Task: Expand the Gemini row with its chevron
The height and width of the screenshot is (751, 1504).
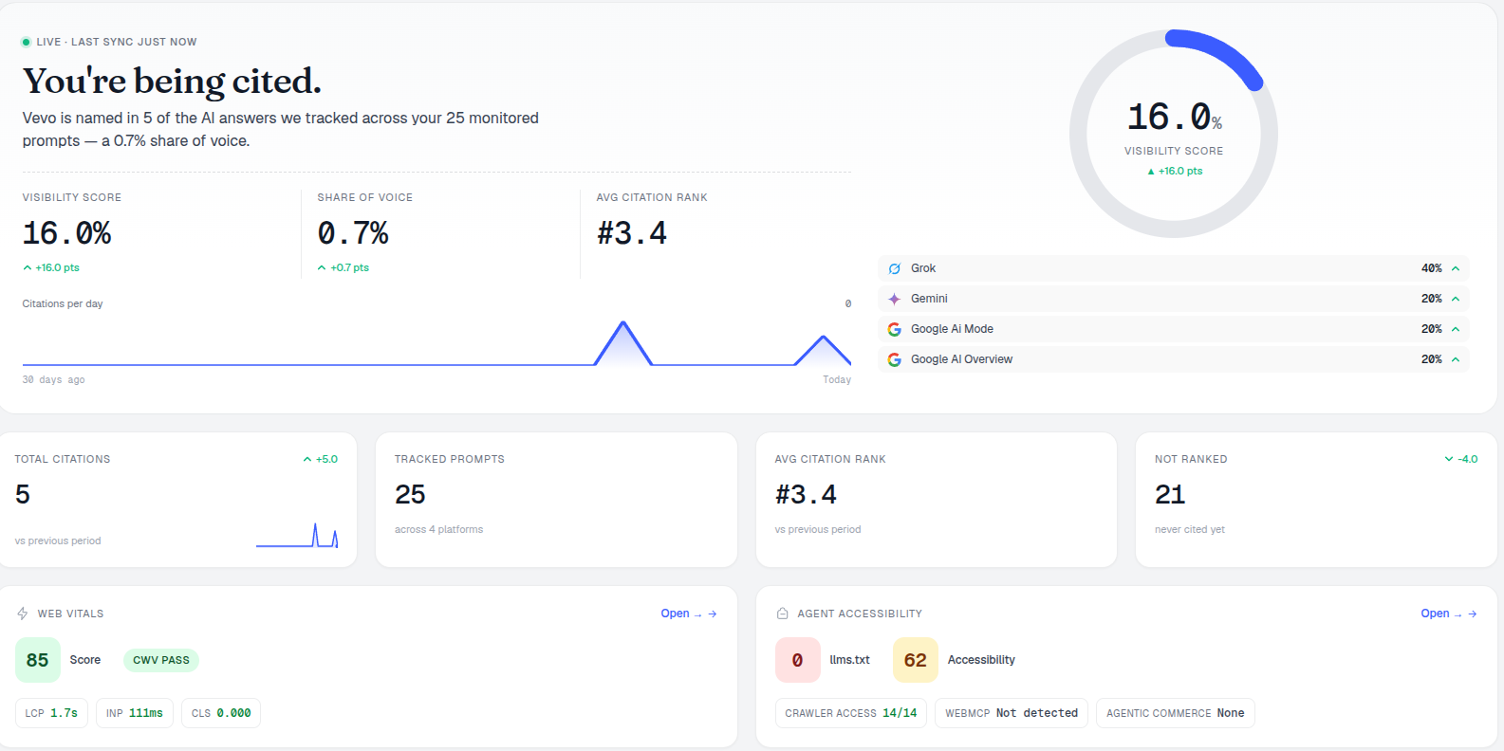Action: [1456, 299]
